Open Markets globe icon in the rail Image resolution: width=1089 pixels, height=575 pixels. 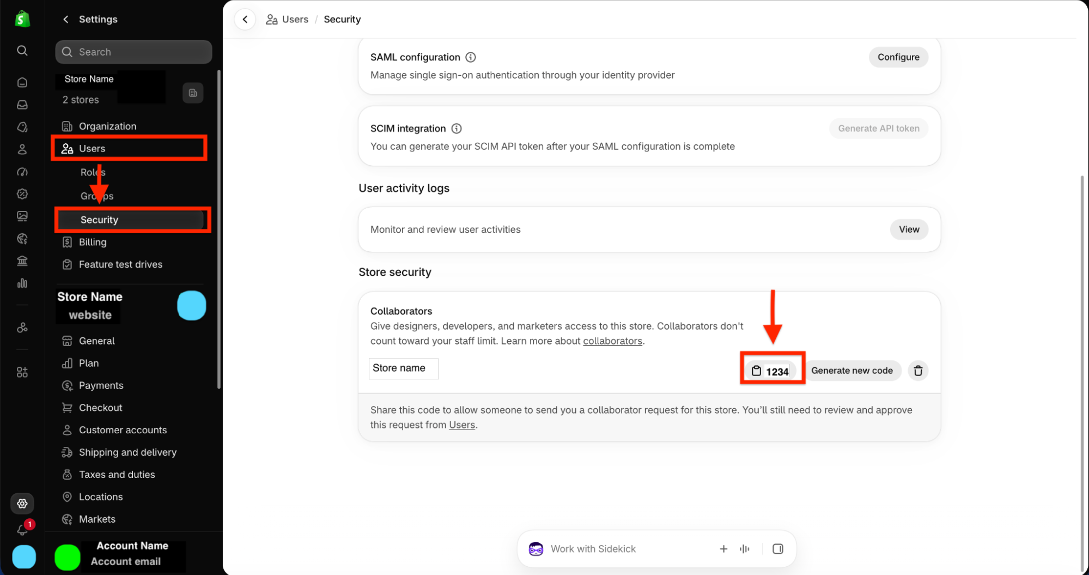pos(22,239)
